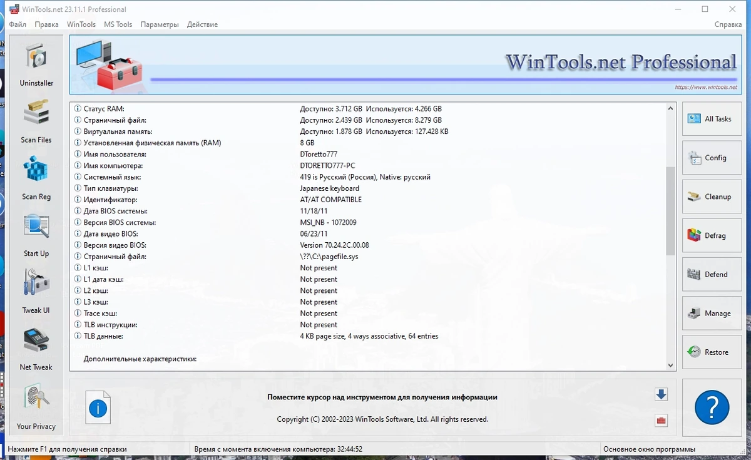Open the Файл menu
The image size is (751, 460).
pos(18,24)
